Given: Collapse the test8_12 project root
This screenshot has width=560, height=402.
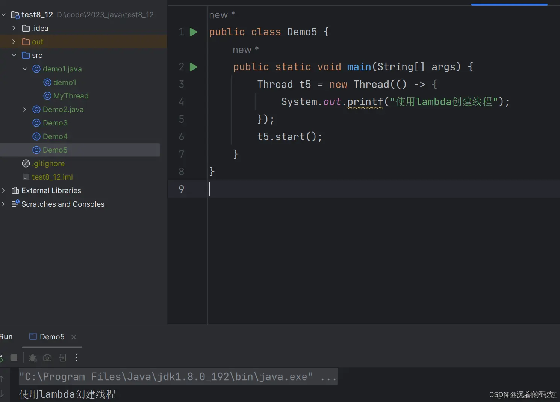Looking at the screenshot, I should (3, 15).
